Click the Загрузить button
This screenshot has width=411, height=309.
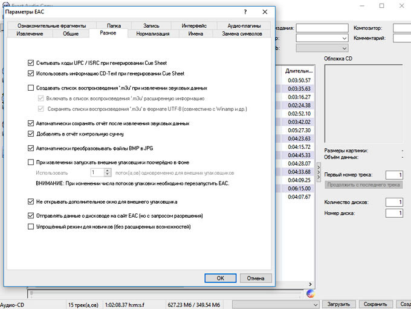(x=338, y=304)
